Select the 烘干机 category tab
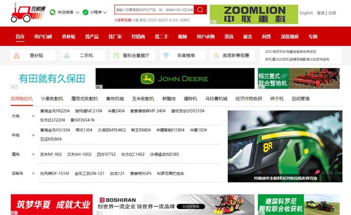The width and height of the screenshot is (351, 215). 277,99
